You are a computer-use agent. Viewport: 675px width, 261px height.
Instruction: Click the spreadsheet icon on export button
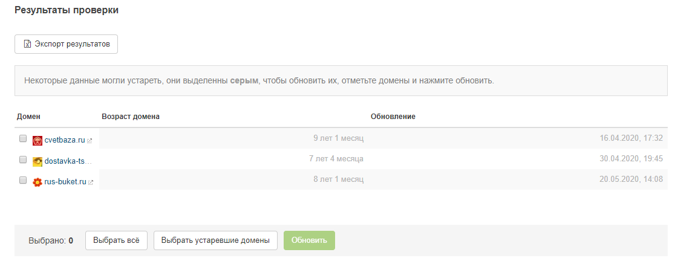(27, 44)
